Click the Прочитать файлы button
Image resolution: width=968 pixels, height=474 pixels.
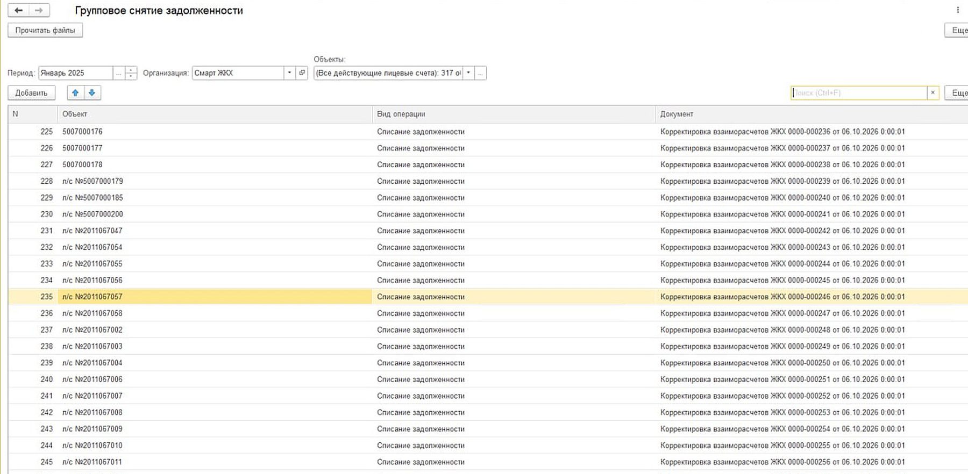coord(45,30)
